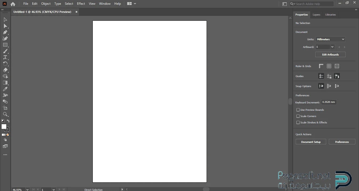
Task: Select the Type tool
Action: (5, 57)
